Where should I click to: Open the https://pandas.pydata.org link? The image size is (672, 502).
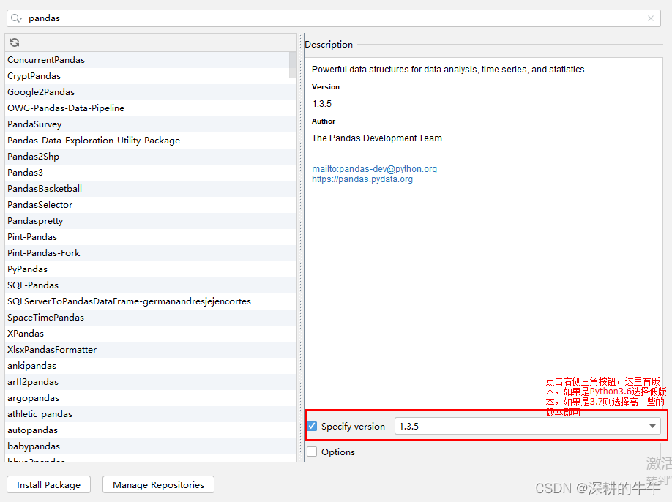click(362, 179)
